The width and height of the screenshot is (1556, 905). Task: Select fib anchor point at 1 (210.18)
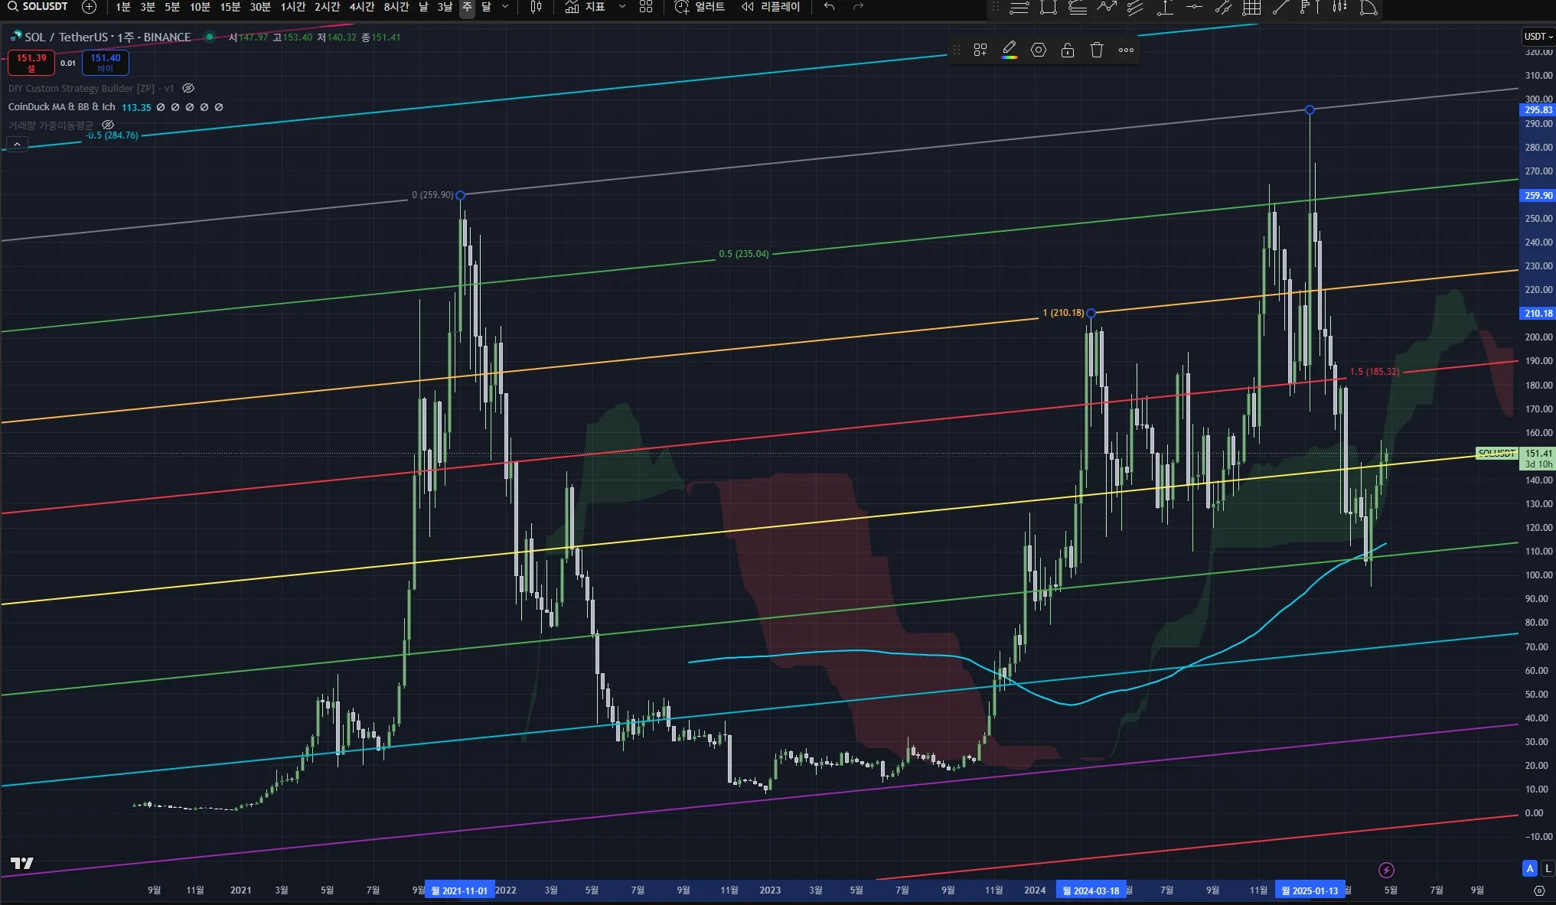pyautogui.click(x=1091, y=313)
